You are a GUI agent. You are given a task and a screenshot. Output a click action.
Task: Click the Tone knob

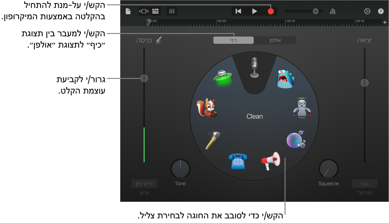point(180,169)
